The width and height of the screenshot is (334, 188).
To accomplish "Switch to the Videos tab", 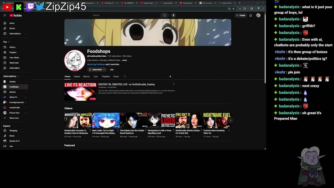I will pyautogui.click(x=77, y=77).
